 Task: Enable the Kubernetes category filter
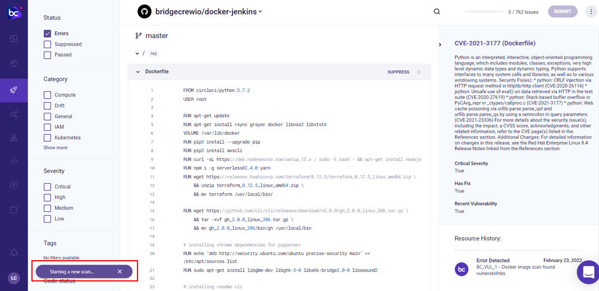47,138
